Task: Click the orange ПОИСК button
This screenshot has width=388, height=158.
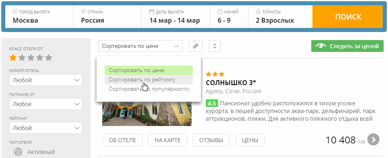Action: click(348, 17)
